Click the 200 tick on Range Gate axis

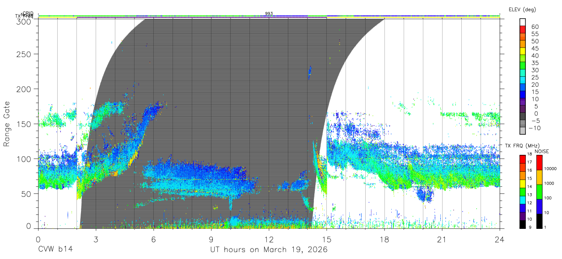(24, 89)
